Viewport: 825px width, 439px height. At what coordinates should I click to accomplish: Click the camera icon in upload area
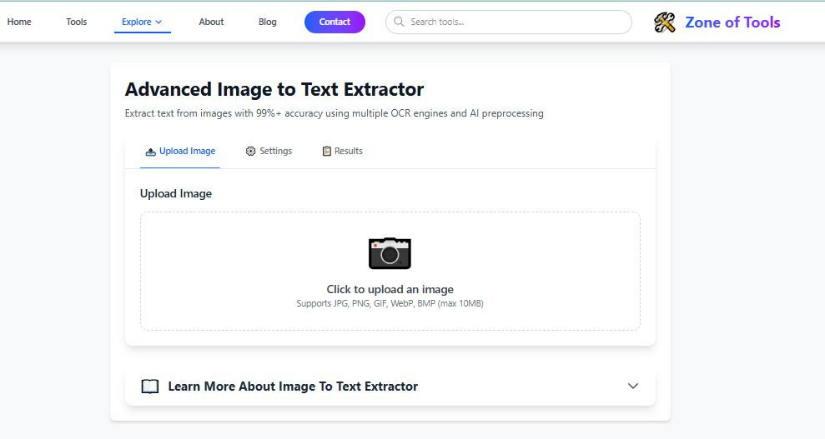pos(390,253)
